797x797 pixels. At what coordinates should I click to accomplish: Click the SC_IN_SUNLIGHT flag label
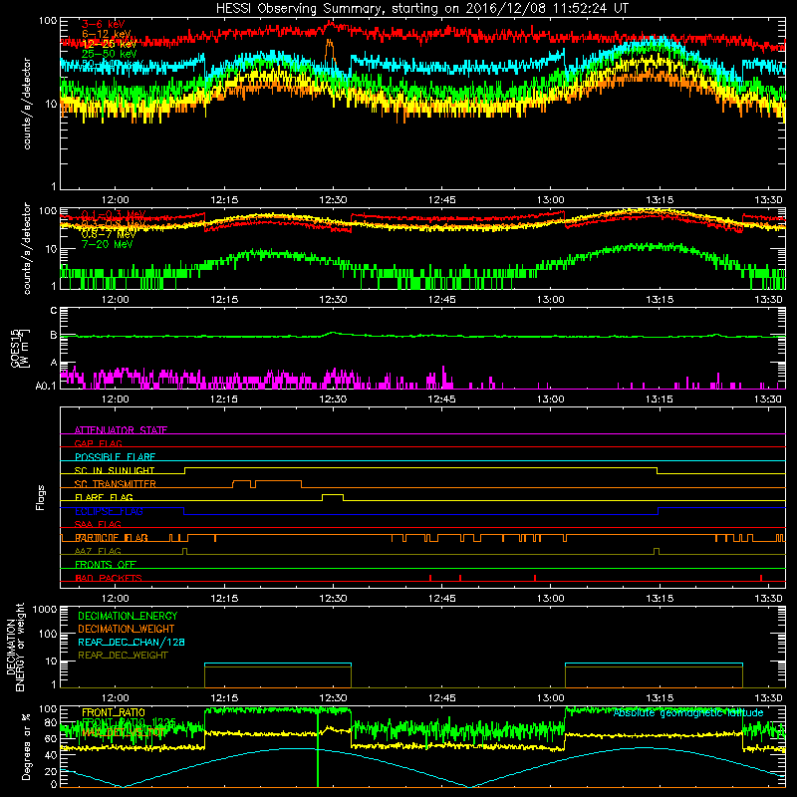[115, 470]
